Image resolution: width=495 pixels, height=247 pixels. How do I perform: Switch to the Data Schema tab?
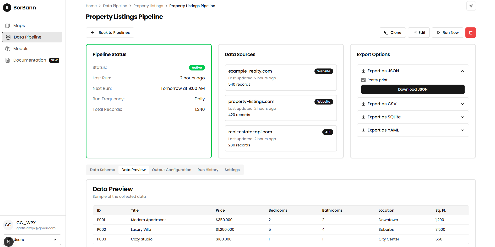click(102, 170)
